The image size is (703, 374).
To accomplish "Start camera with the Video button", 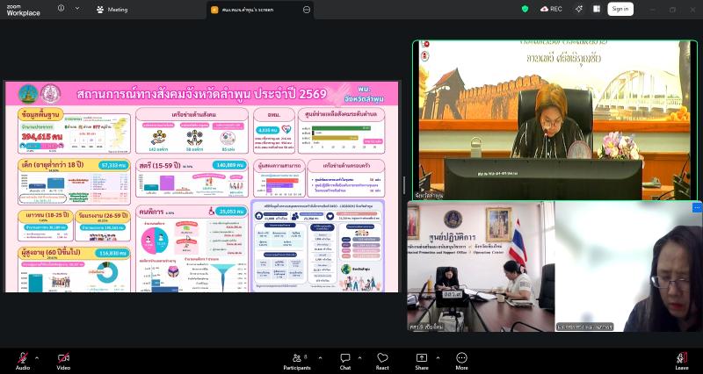I will tap(63, 361).
